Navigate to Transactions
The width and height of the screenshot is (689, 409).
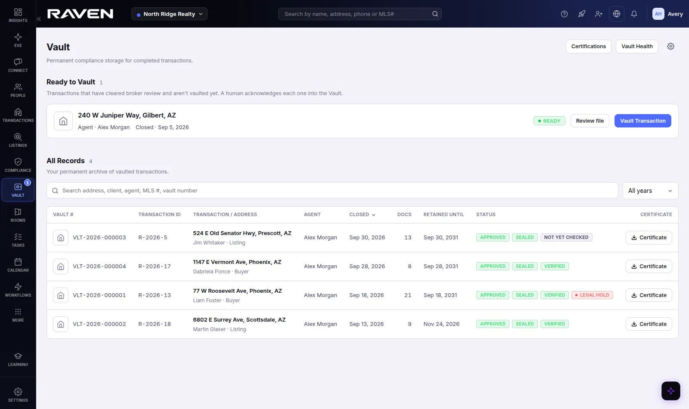pos(18,115)
